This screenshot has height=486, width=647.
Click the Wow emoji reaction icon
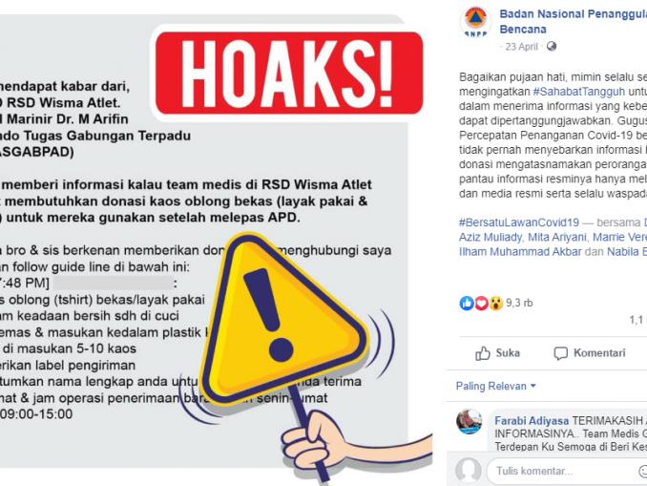tap(495, 303)
